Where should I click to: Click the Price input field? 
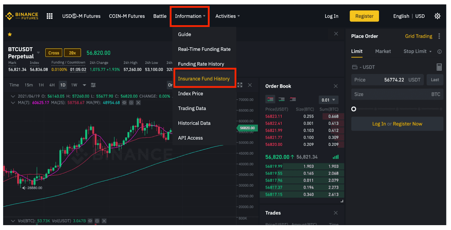[387, 80]
